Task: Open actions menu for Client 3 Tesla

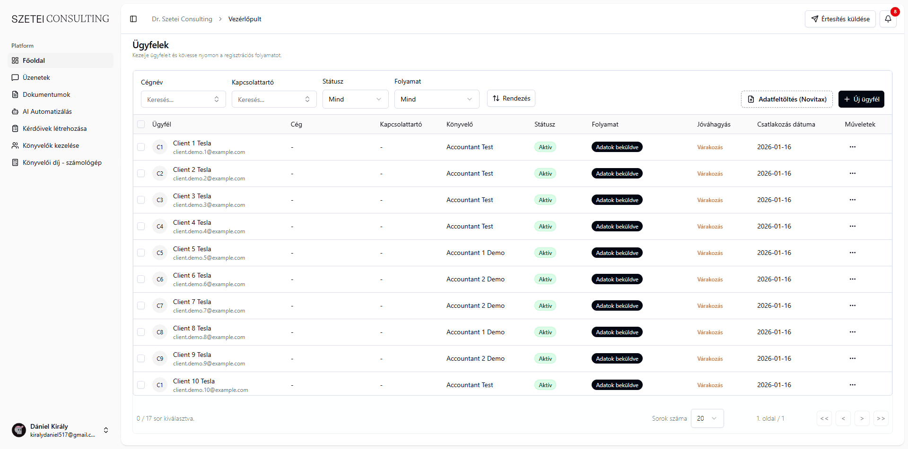Action: click(852, 200)
